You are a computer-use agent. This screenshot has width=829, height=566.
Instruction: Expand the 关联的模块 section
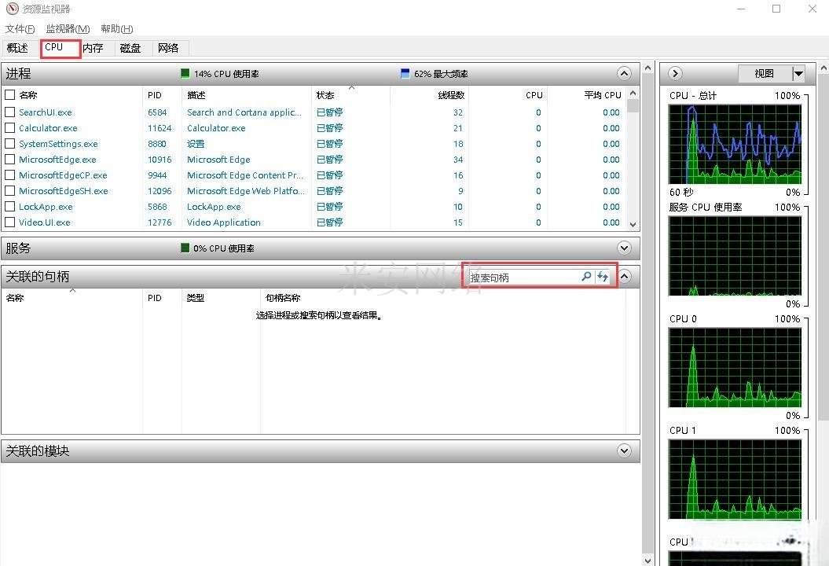coord(625,450)
